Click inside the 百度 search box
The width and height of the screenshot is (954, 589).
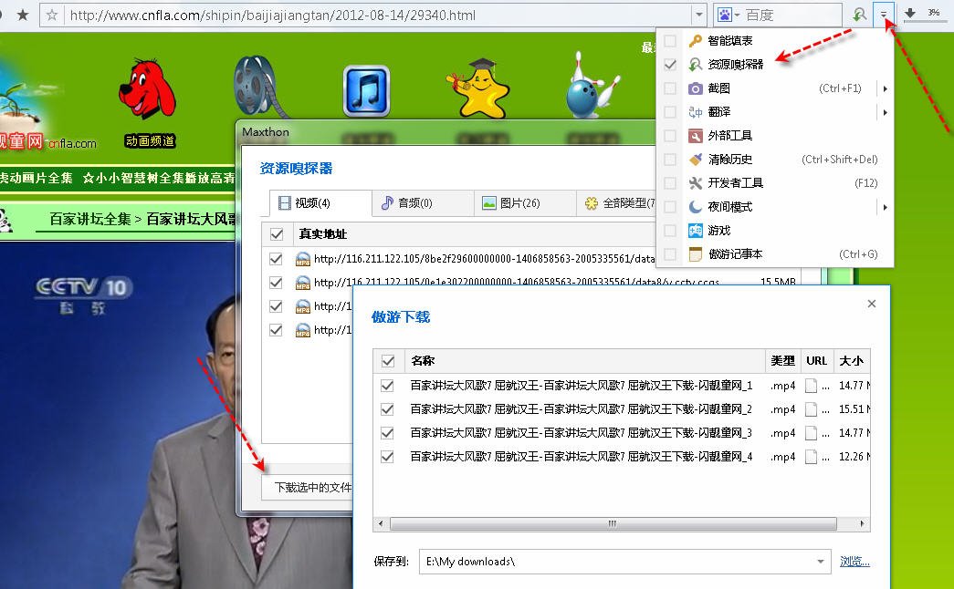click(x=794, y=15)
